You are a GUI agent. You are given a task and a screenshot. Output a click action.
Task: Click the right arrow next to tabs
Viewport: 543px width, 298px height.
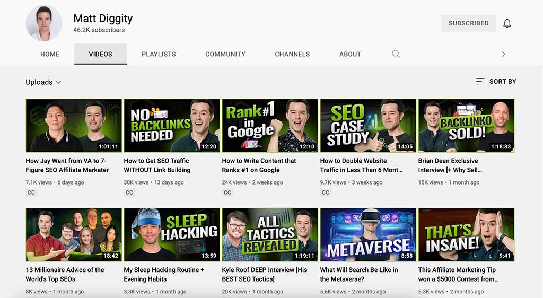tap(504, 54)
